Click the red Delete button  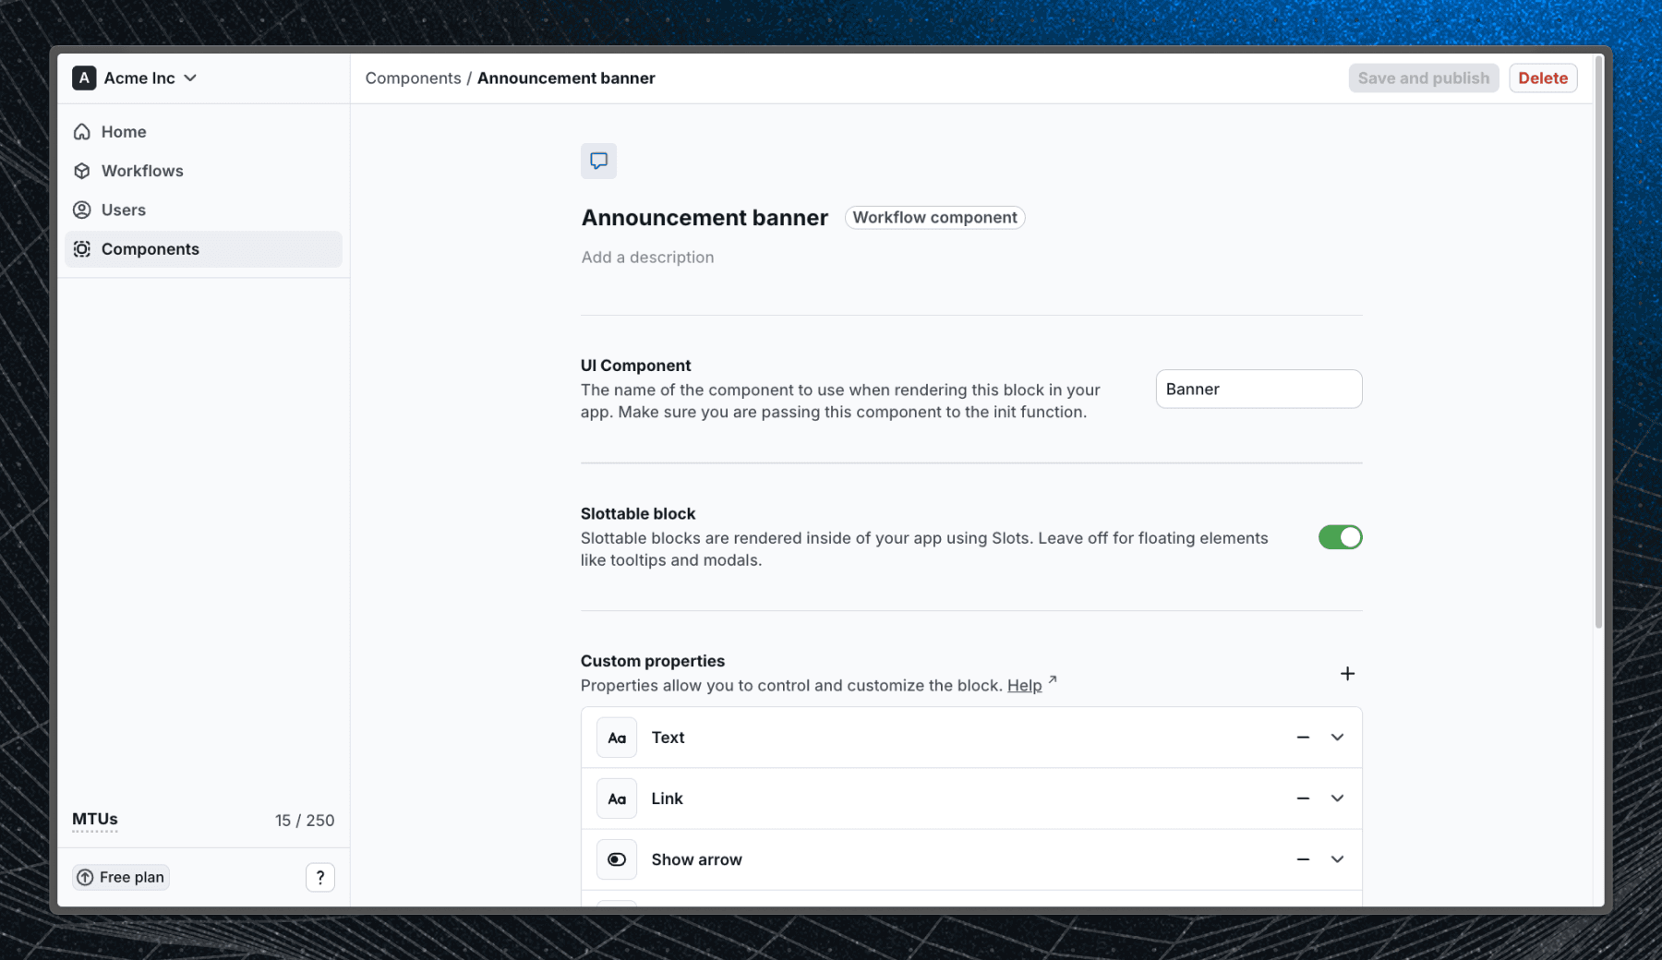[x=1542, y=78]
